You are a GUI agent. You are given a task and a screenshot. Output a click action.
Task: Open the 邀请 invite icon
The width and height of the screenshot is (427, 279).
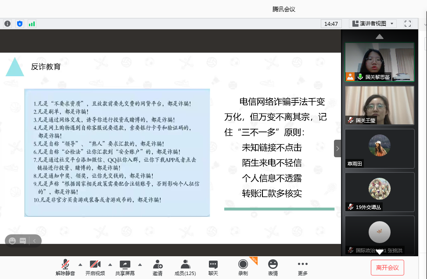coord(158,267)
